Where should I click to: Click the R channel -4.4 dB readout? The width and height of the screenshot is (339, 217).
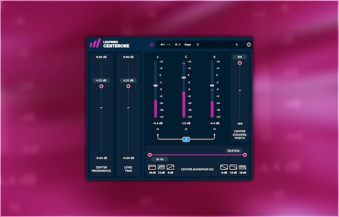pyautogui.click(x=214, y=123)
